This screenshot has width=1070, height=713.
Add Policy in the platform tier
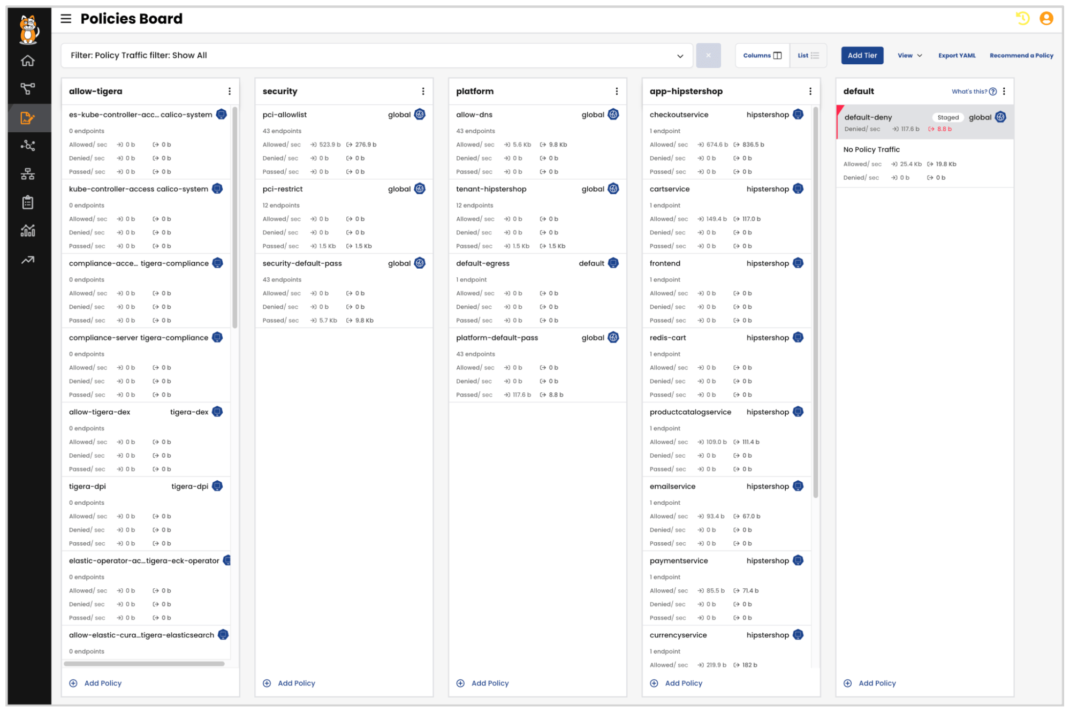(483, 683)
